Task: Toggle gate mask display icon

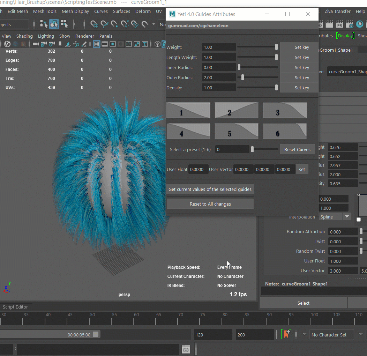Action: [121, 44]
